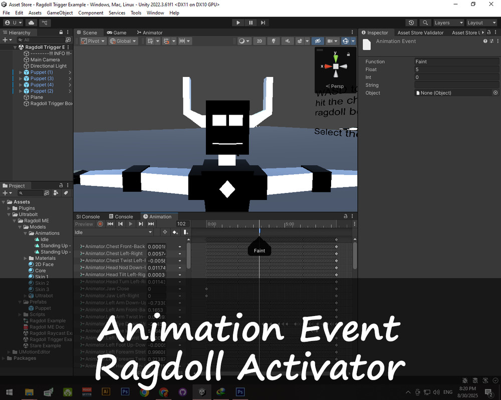Select Main Camera in Hierarchy
The width and height of the screenshot is (501, 400).
pos(45,59)
